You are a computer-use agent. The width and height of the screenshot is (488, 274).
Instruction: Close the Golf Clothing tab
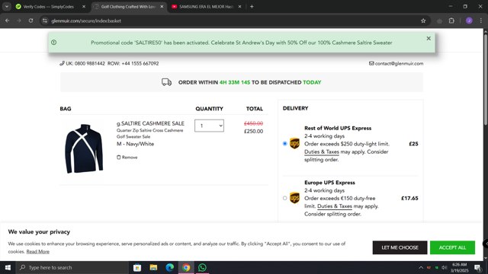tap(162, 7)
